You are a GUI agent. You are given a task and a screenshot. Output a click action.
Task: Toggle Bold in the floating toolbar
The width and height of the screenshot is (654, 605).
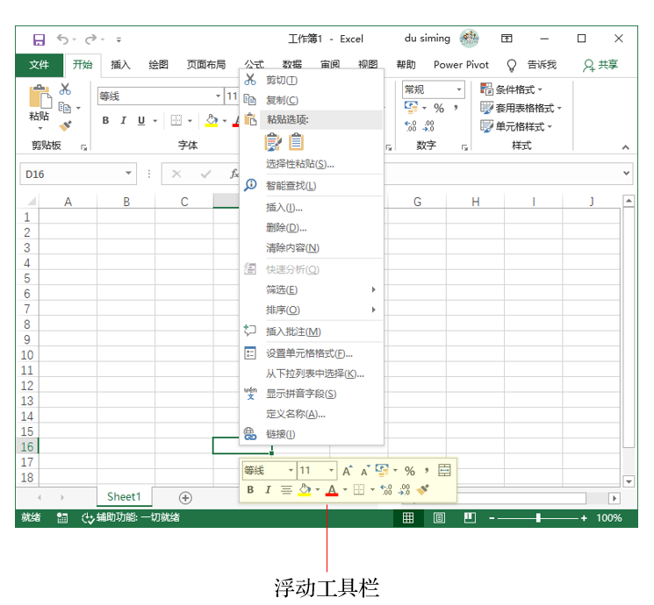[x=250, y=489]
